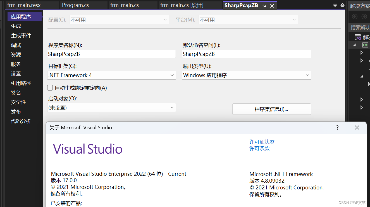Click Solution Explorer forward arrow icon
The image size is (370, 207).
click(364, 16)
